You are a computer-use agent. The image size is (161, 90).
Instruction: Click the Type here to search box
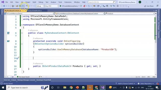28,87
